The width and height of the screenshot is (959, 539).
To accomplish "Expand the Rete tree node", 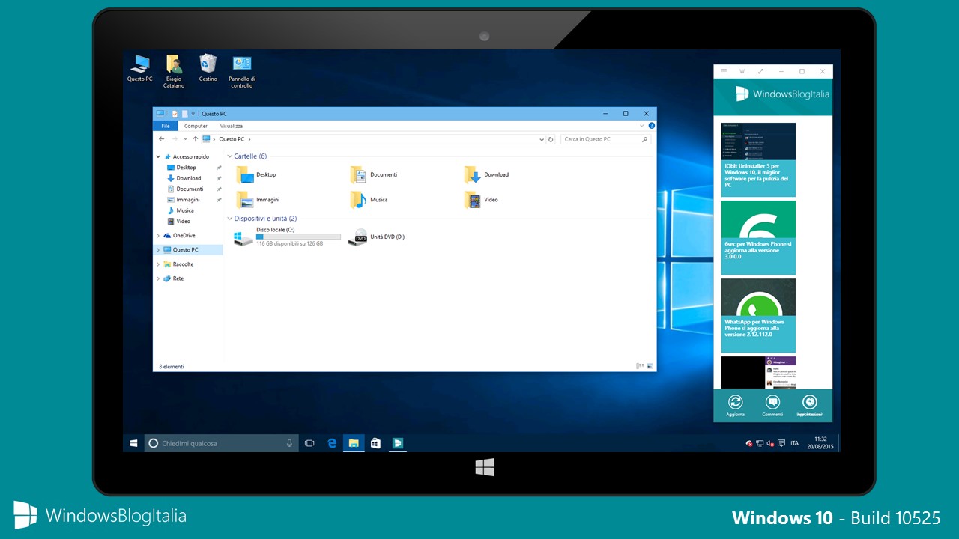I will 158,278.
